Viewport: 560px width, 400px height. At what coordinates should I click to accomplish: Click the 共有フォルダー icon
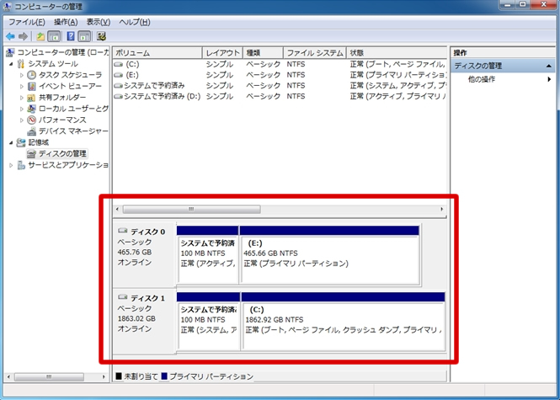pos(31,98)
